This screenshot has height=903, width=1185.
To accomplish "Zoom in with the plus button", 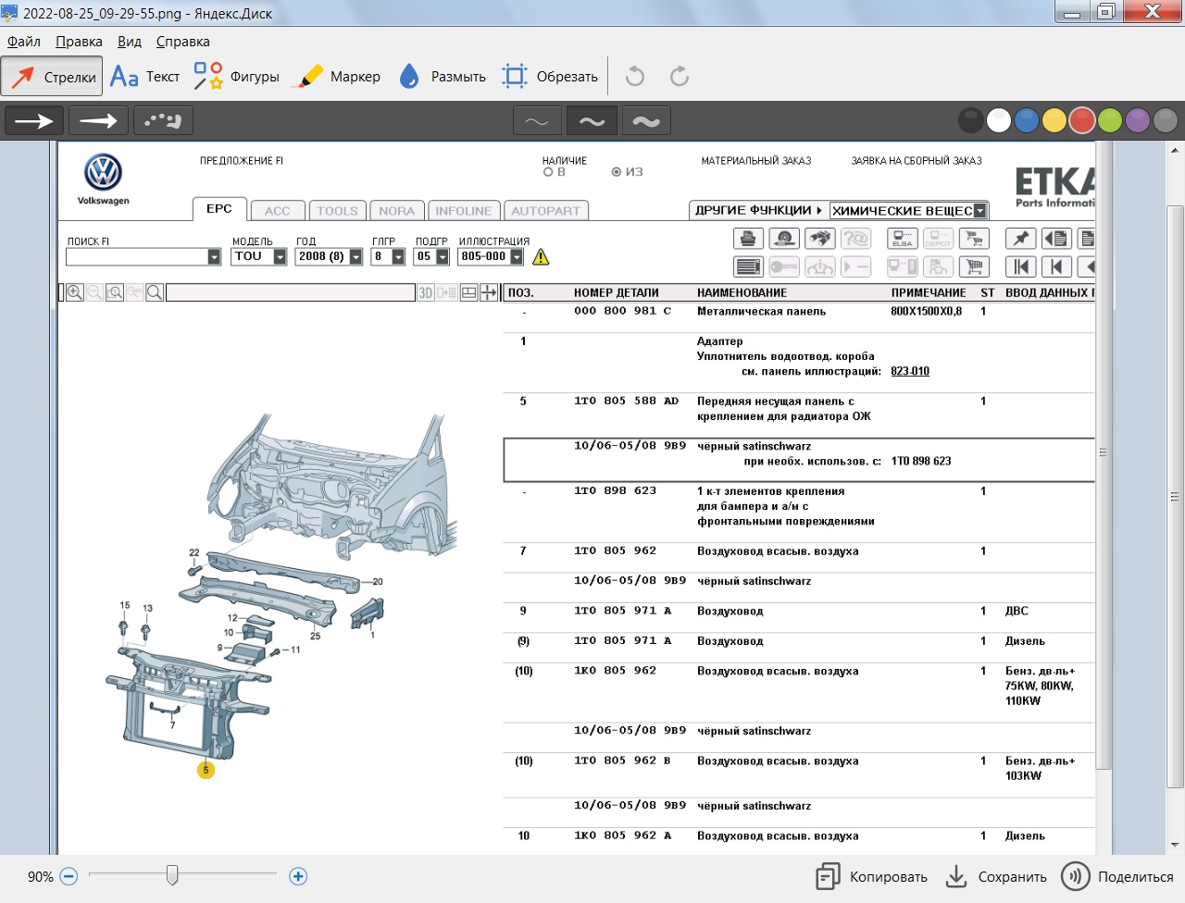I will point(298,876).
